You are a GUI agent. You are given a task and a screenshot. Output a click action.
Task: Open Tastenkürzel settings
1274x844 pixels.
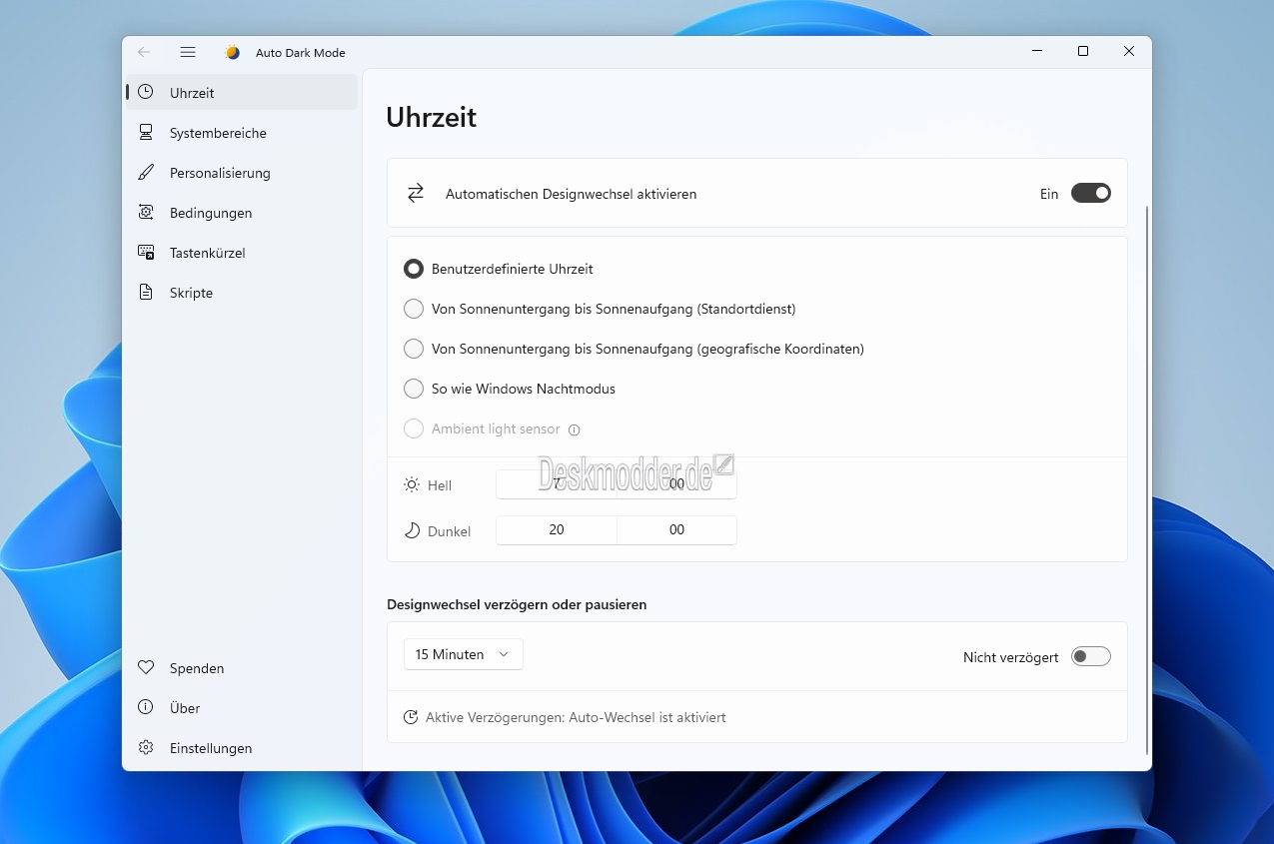[x=242, y=252]
